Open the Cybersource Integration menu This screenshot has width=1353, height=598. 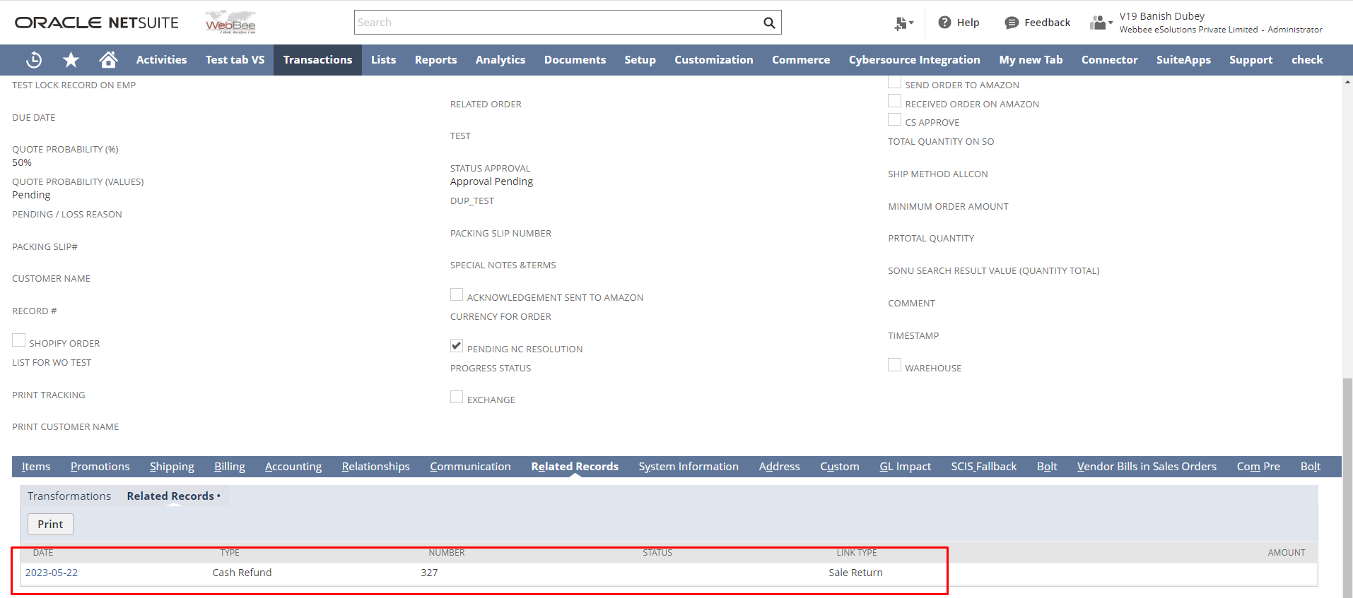click(x=914, y=60)
